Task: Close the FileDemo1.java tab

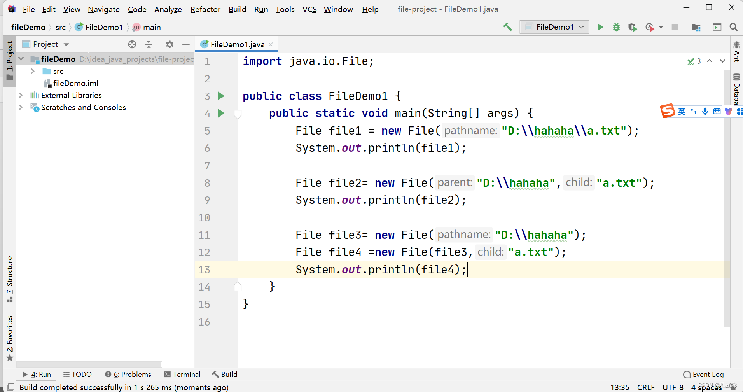Action: (271, 44)
